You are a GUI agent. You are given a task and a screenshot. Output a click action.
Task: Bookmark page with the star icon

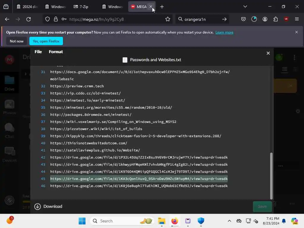pyautogui.click(x=168, y=19)
